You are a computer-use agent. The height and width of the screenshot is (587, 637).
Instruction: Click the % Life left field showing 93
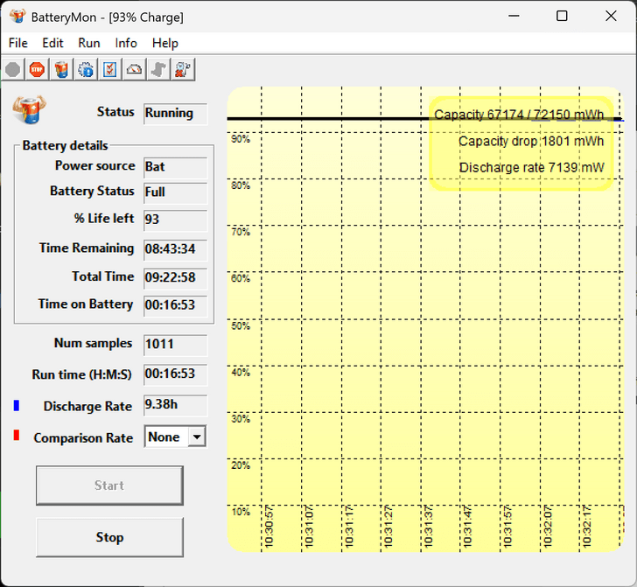click(176, 220)
